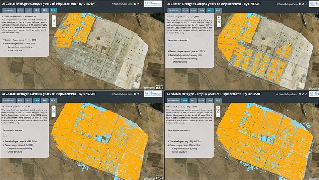
Task: Zoom out on the 15 November 2012 map
Action: (x=54, y=25)
